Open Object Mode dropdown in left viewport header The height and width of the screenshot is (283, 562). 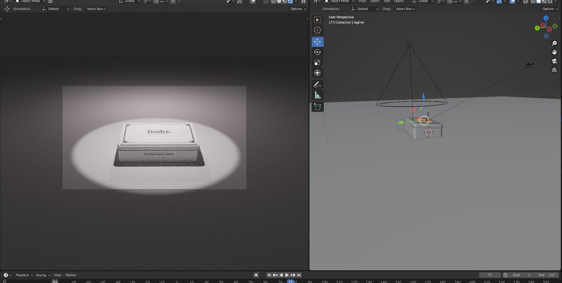coord(30,1)
